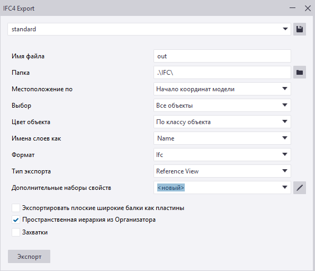This screenshot has height=271, width=315.
Task: Toggle spatial hierarchy from Organizer checkbox
Action: (x=16, y=220)
